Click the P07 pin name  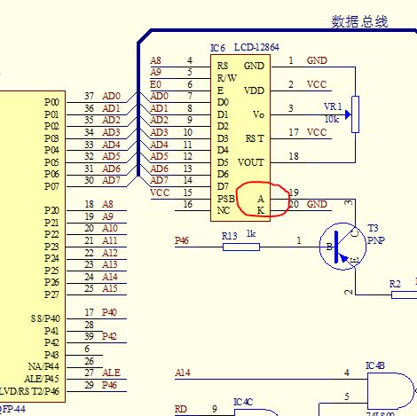tap(51, 186)
